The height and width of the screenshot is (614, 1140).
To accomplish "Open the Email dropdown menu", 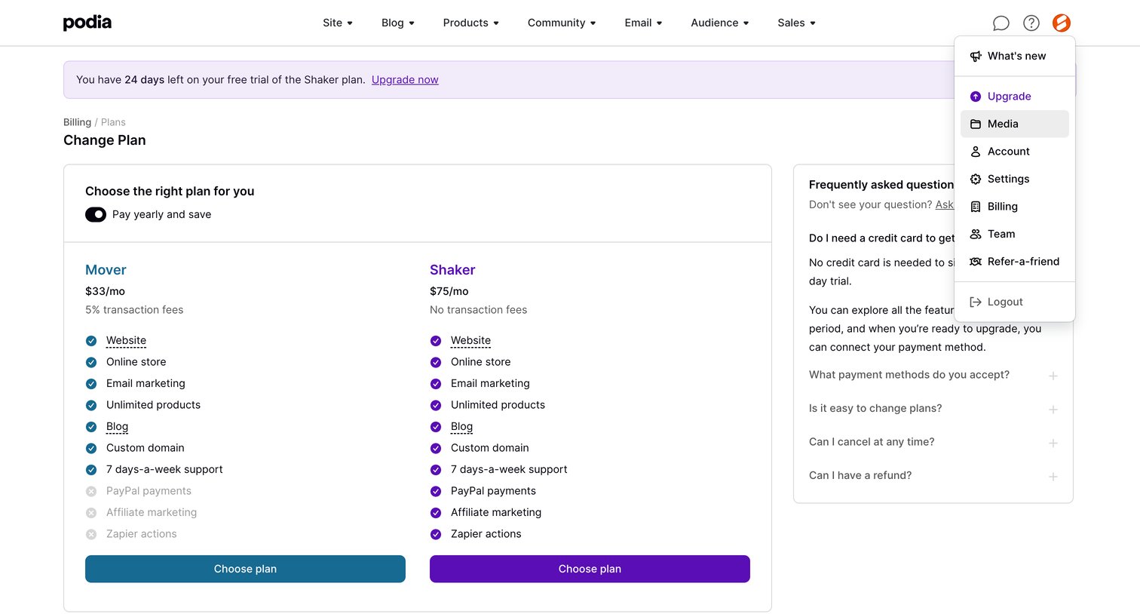I will coord(643,23).
